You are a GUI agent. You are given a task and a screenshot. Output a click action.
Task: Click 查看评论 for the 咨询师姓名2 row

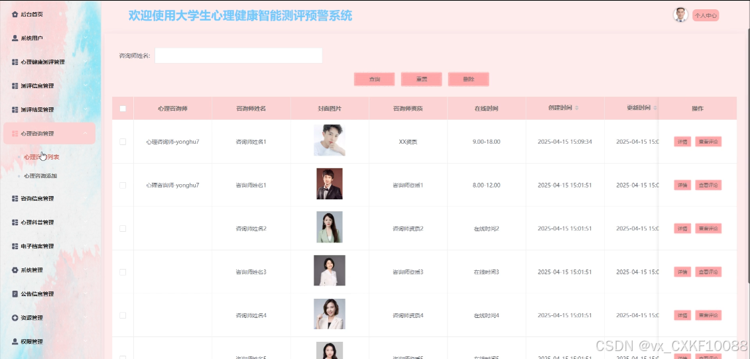click(x=708, y=229)
